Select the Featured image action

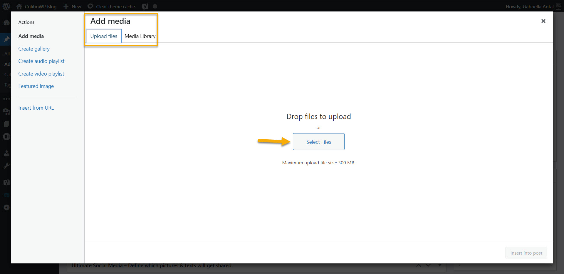click(36, 86)
